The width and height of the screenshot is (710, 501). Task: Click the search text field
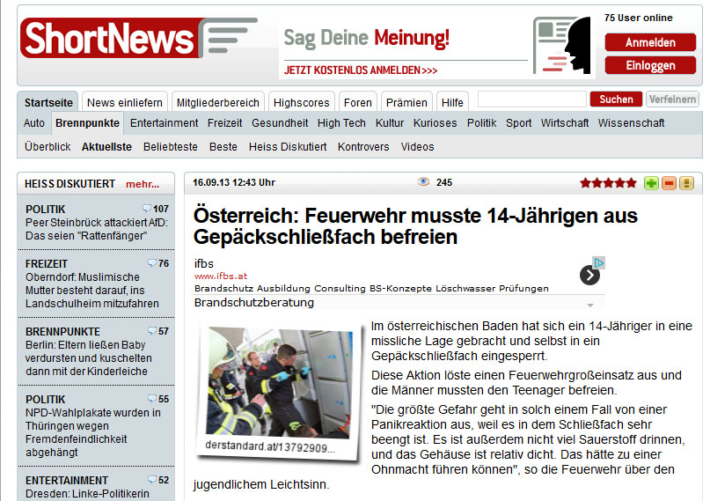click(x=532, y=99)
